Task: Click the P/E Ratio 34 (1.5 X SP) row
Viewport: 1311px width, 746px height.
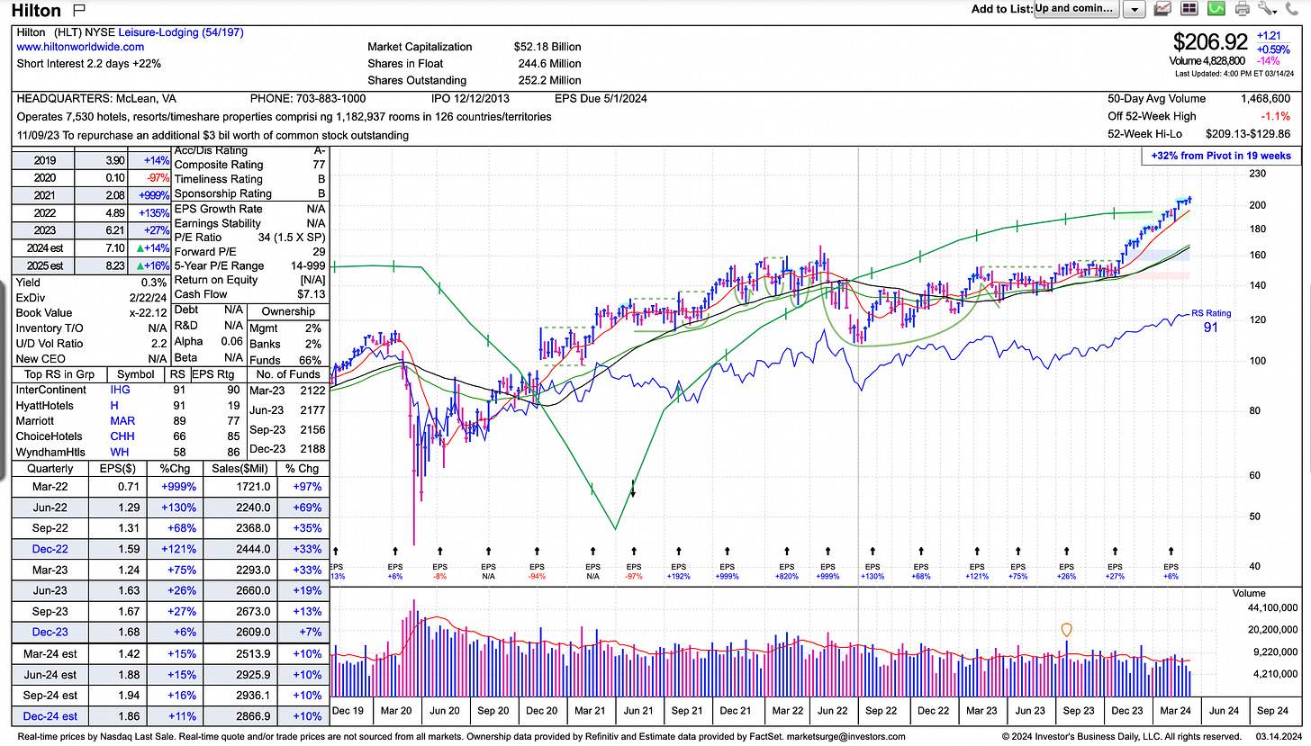Action: 249,238
